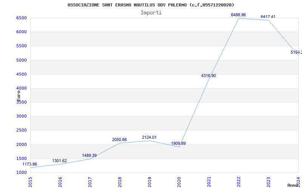Click the 2021 x-axis year label
302x189 pixels.
click(x=209, y=182)
